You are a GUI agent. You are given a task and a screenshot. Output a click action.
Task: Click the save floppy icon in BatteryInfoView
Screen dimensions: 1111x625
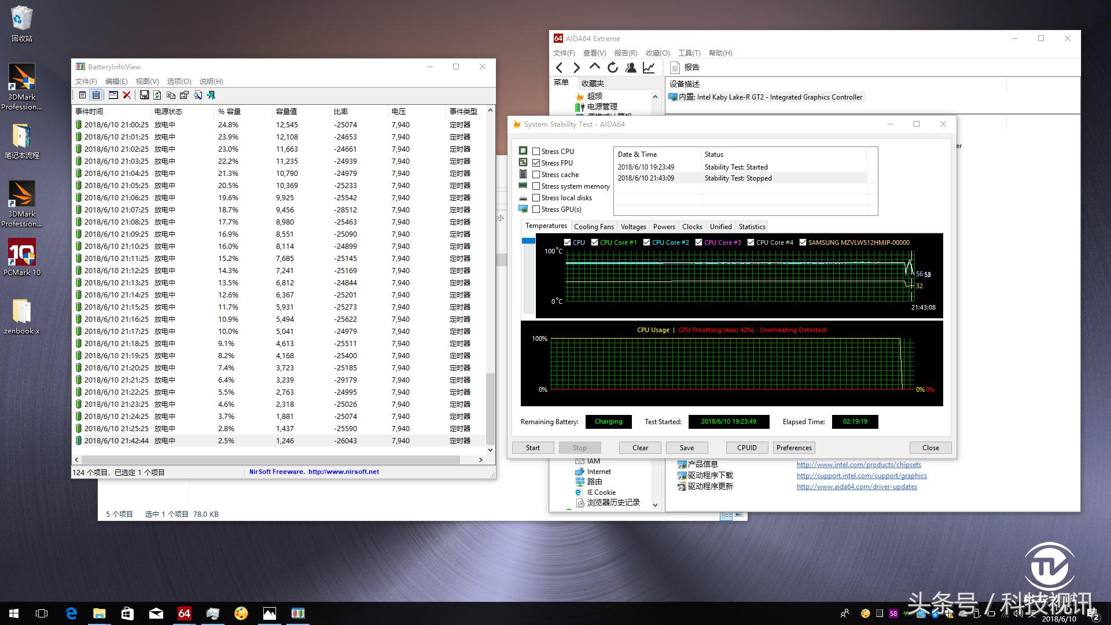point(144,95)
